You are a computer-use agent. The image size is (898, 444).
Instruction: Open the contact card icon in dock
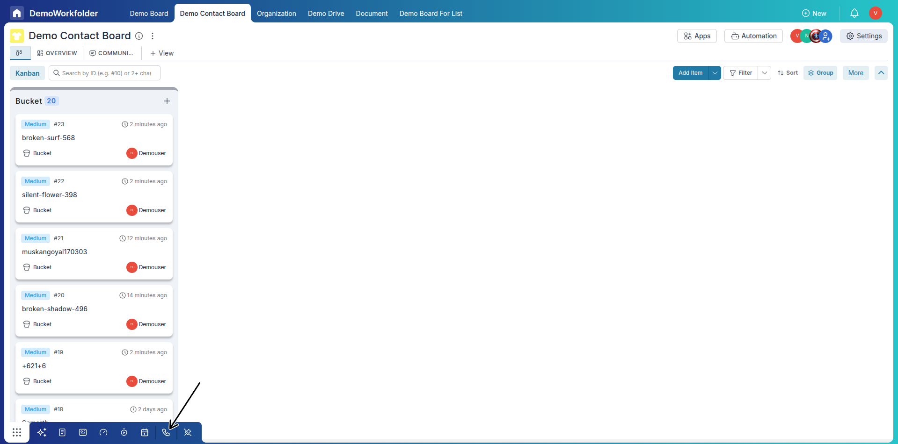point(83,432)
